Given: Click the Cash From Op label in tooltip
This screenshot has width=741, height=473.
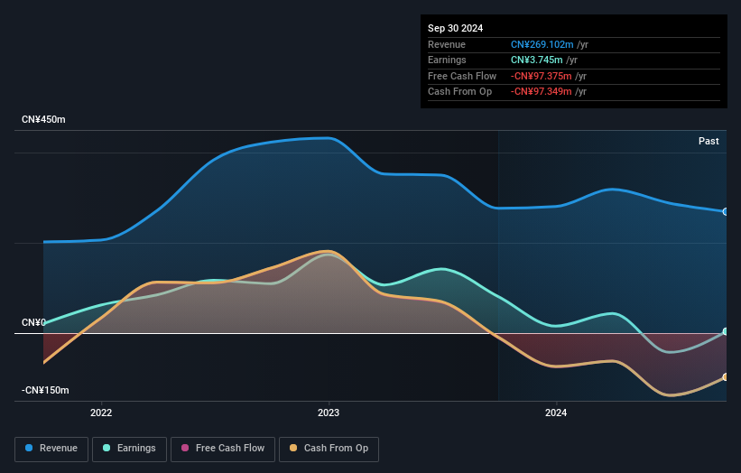Looking at the screenshot, I should (459, 92).
